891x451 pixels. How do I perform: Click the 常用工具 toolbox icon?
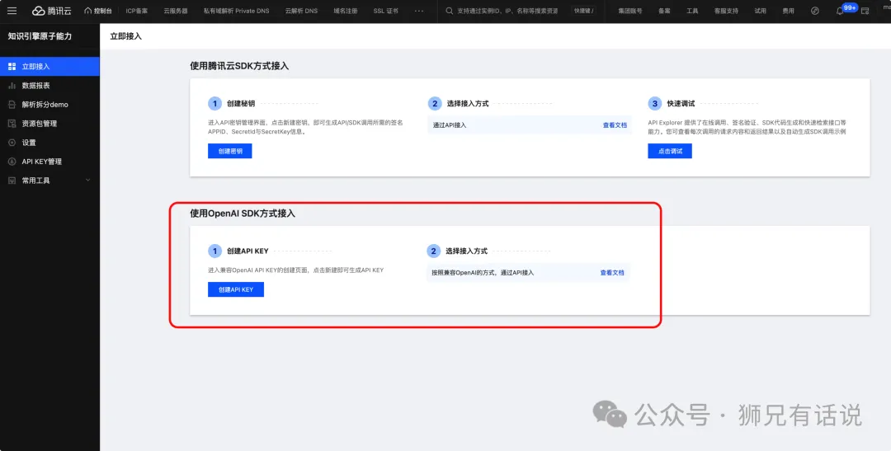12,181
